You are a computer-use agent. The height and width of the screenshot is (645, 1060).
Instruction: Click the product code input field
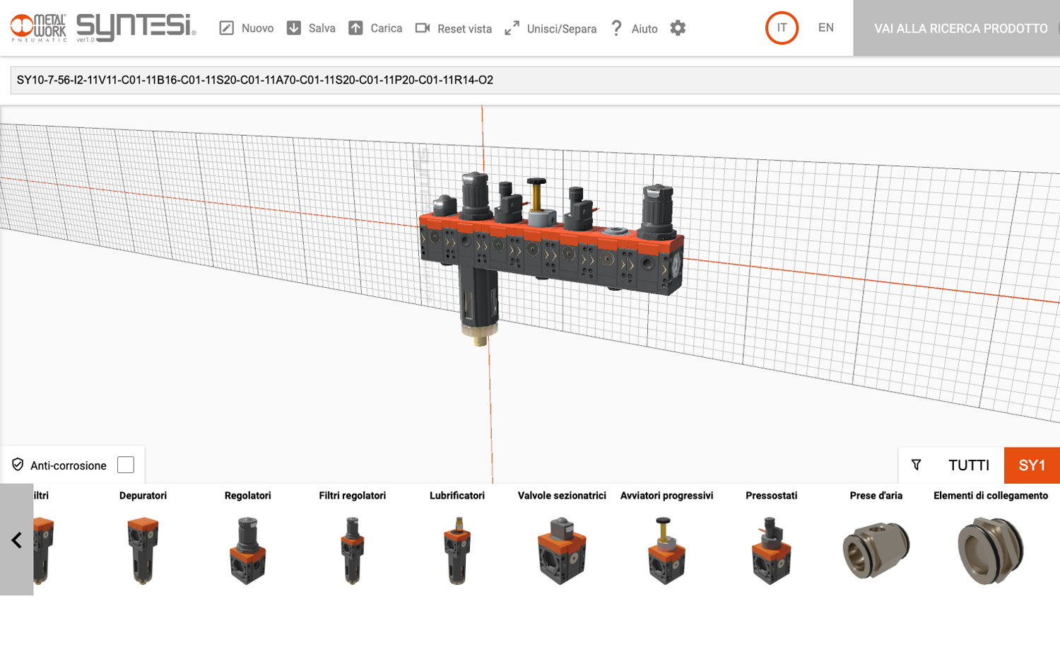click(x=535, y=80)
